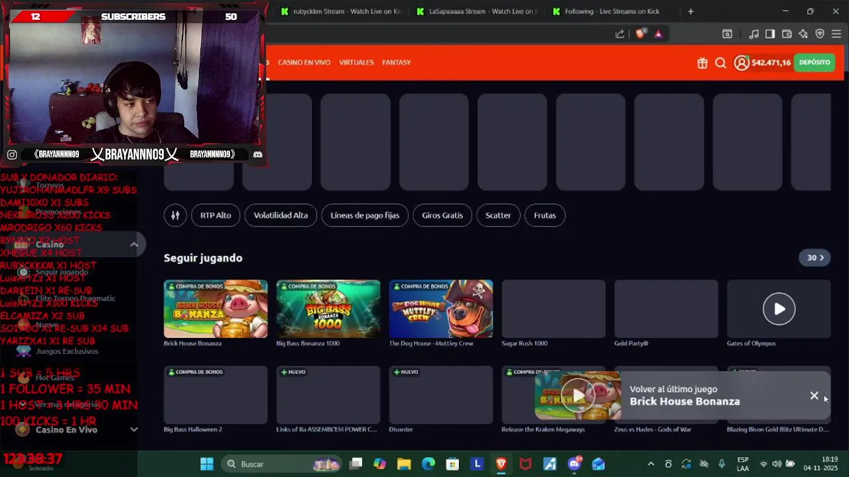Toggle the browser sidebar panel icon
Screen dimensions: 849x477
[770, 34]
